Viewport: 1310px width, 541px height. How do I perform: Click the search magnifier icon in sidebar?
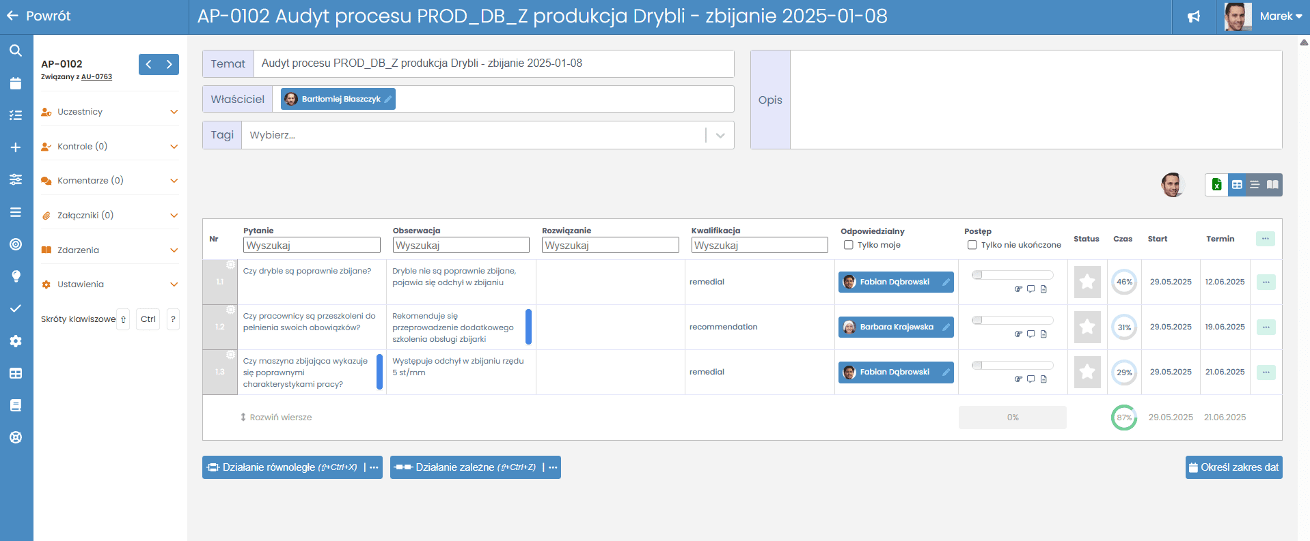coord(16,50)
